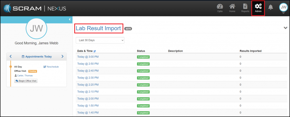Open the Optix dashboard icon
The height and width of the screenshot is (117, 290).
[219, 8]
